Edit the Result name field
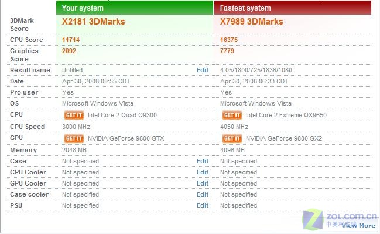The height and width of the screenshot is (234, 380). pos(203,70)
